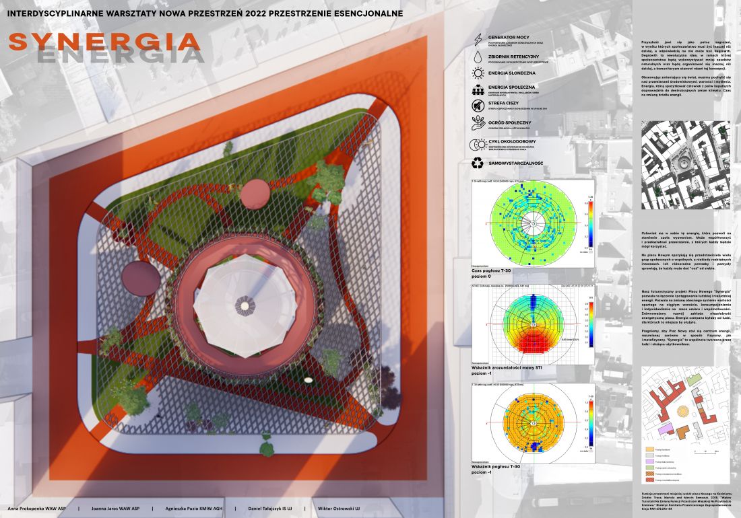Select the ENERGIA SŁONECZNA label
The width and height of the screenshot is (741, 518).
[512, 73]
